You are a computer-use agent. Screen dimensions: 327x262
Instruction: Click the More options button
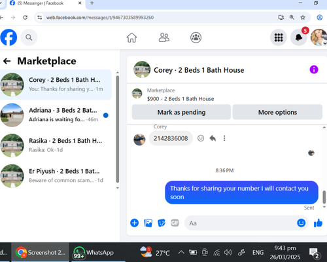pos(277,112)
